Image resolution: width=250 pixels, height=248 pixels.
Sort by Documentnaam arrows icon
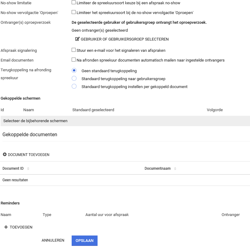[175, 168]
